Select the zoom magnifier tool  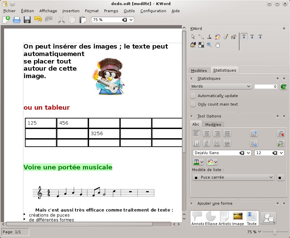[x=209, y=45]
